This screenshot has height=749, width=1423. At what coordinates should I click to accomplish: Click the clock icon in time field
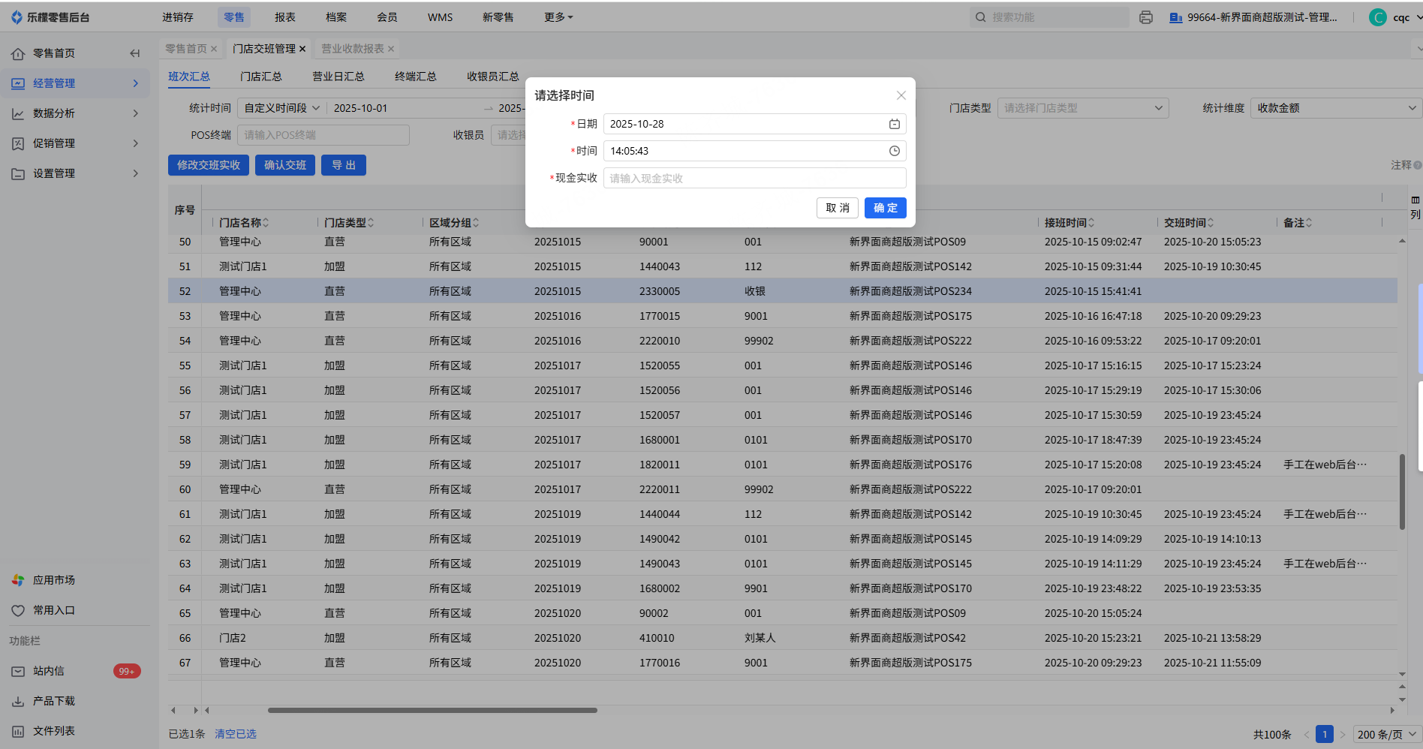coord(894,151)
